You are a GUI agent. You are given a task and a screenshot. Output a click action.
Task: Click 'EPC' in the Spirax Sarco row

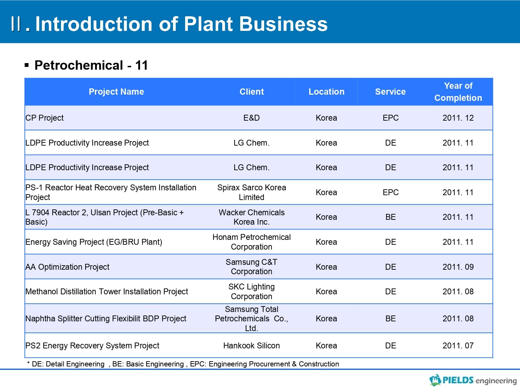point(391,192)
